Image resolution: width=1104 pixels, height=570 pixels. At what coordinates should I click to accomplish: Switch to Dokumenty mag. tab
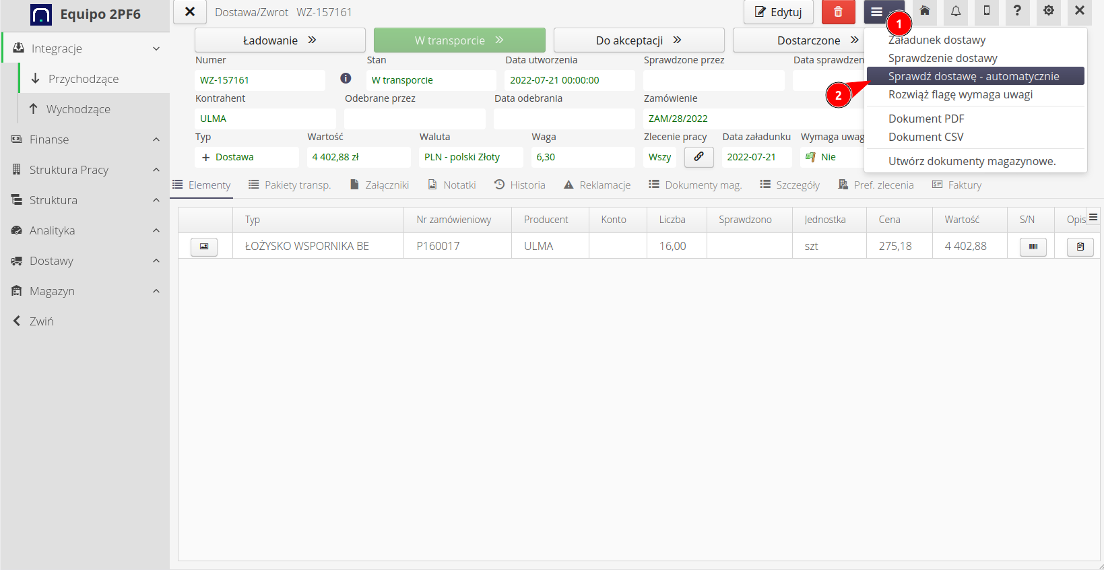pos(695,185)
